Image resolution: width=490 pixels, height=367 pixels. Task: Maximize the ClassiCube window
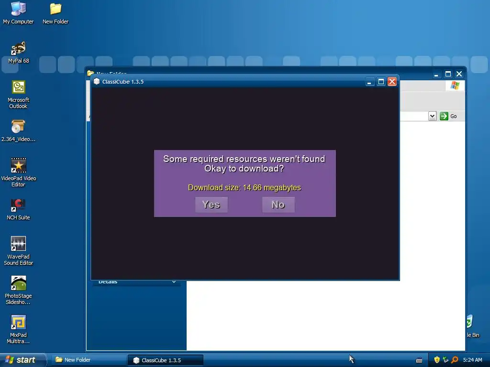point(381,82)
